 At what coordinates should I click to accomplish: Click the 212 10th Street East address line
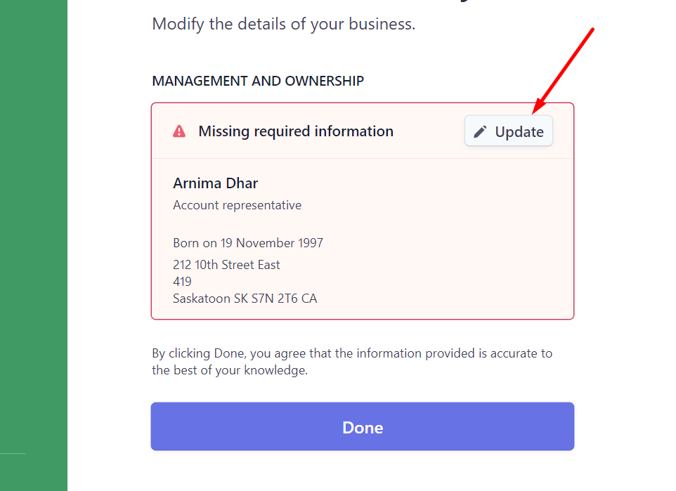click(226, 265)
